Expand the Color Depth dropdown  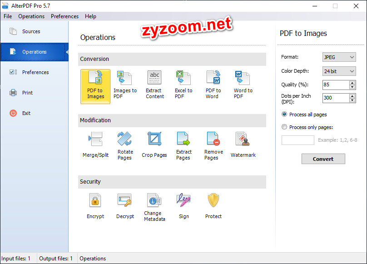click(x=339, y=71)
